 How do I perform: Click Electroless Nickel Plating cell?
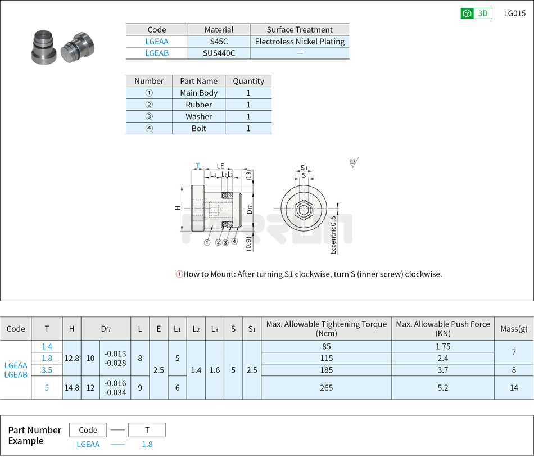click(x=300, y=42)
